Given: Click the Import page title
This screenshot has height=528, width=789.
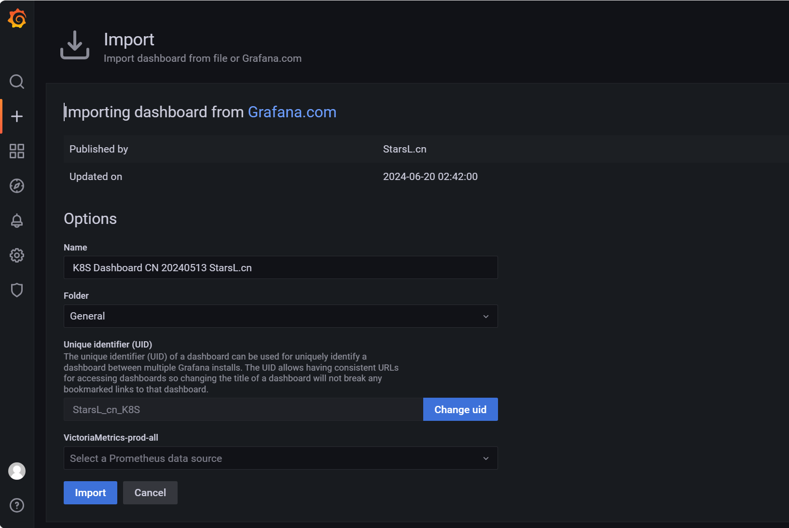Looking at the screenshot, I should pyautogui.click(x=129, y=40).
